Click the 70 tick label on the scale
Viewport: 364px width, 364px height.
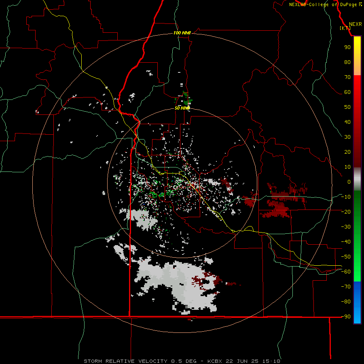347,77
